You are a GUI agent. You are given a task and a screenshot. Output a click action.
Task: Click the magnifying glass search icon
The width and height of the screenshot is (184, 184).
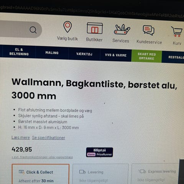[33, 30]
